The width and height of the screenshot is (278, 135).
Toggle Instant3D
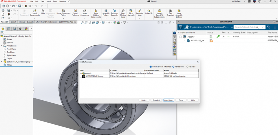tap(149, 12)
